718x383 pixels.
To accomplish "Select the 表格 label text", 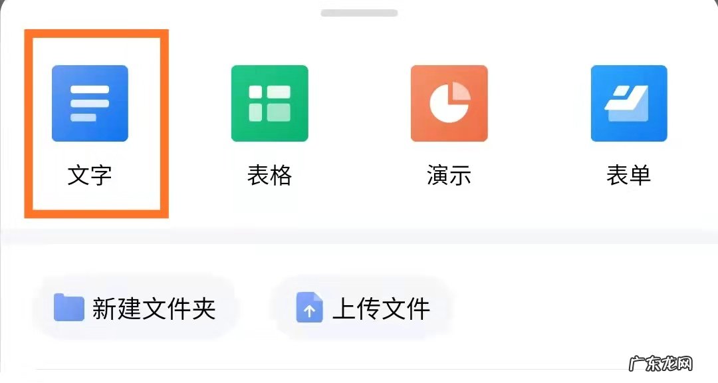I will [x=270, y=176].
